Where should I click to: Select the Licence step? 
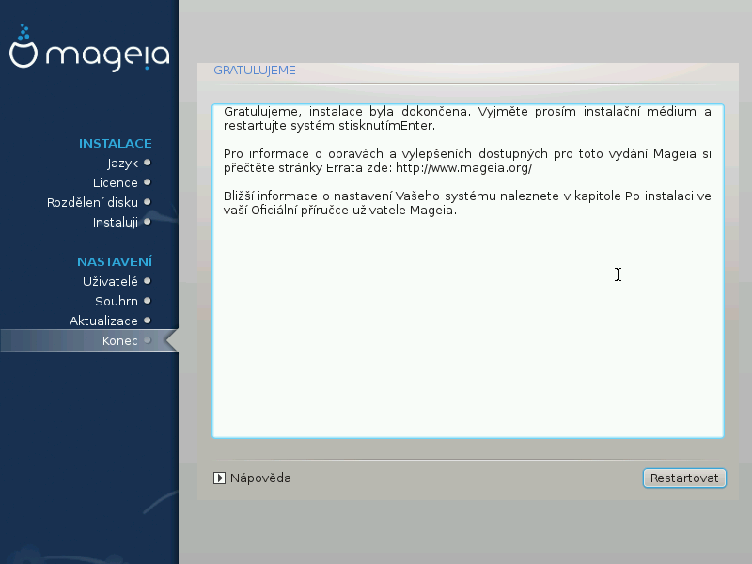115,182
